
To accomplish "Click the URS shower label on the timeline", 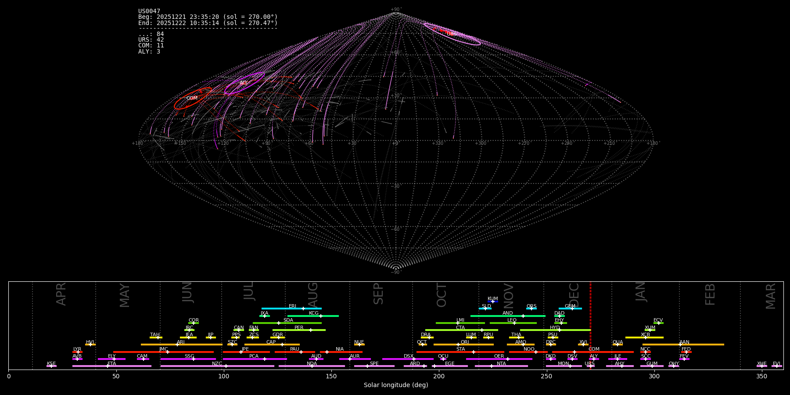I will [590, 364].
